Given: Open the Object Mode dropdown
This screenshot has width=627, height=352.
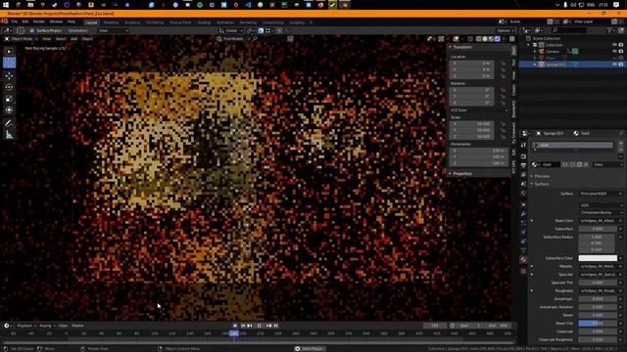Looking at the screenshot, I should [x=22, y=39].
